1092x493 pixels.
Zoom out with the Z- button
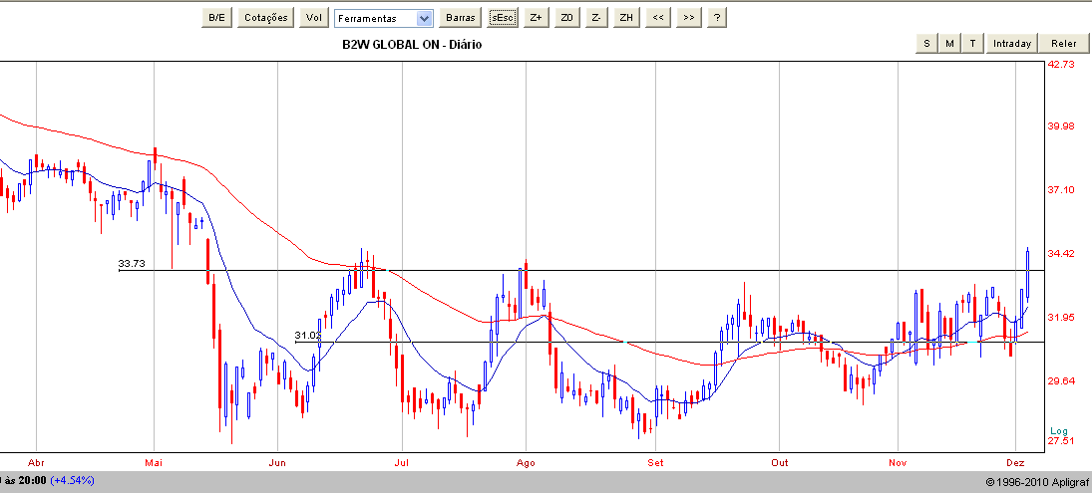click(596, 18)
